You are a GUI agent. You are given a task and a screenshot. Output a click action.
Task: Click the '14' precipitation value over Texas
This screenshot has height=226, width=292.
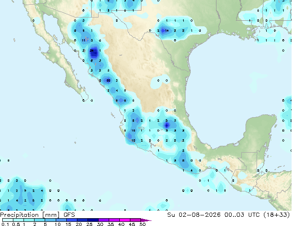167,30
